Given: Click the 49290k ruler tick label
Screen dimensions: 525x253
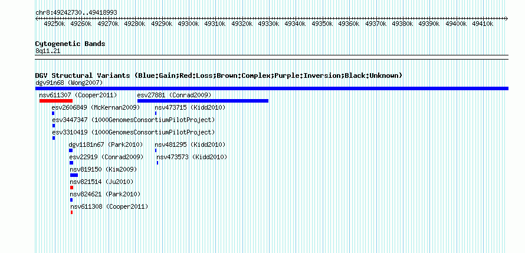Looking at the screenshot, I should [162, 24].
